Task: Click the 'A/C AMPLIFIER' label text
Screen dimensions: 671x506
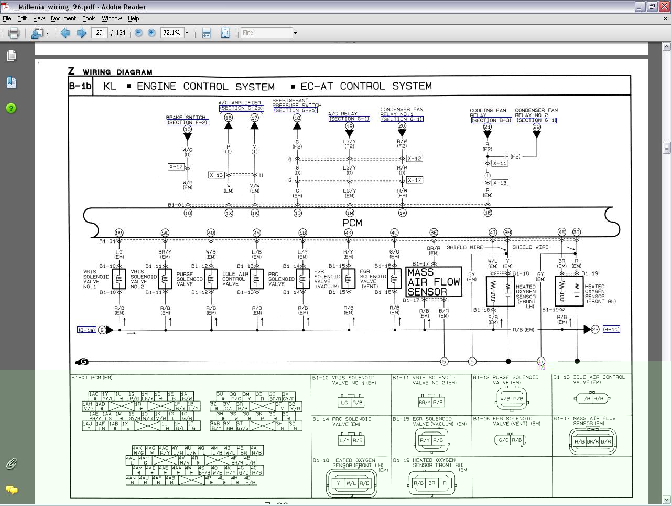Action: coord(240,103)
